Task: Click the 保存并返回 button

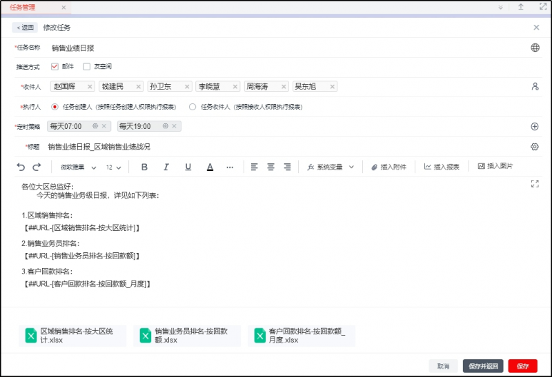Action: [x=482, y=366]
